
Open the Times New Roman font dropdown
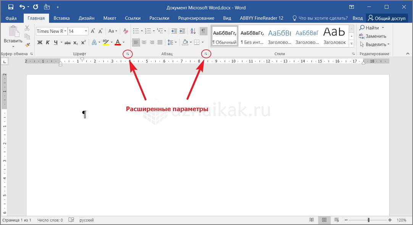(x=66, y=31)
